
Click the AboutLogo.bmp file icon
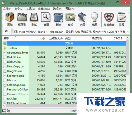5,53
